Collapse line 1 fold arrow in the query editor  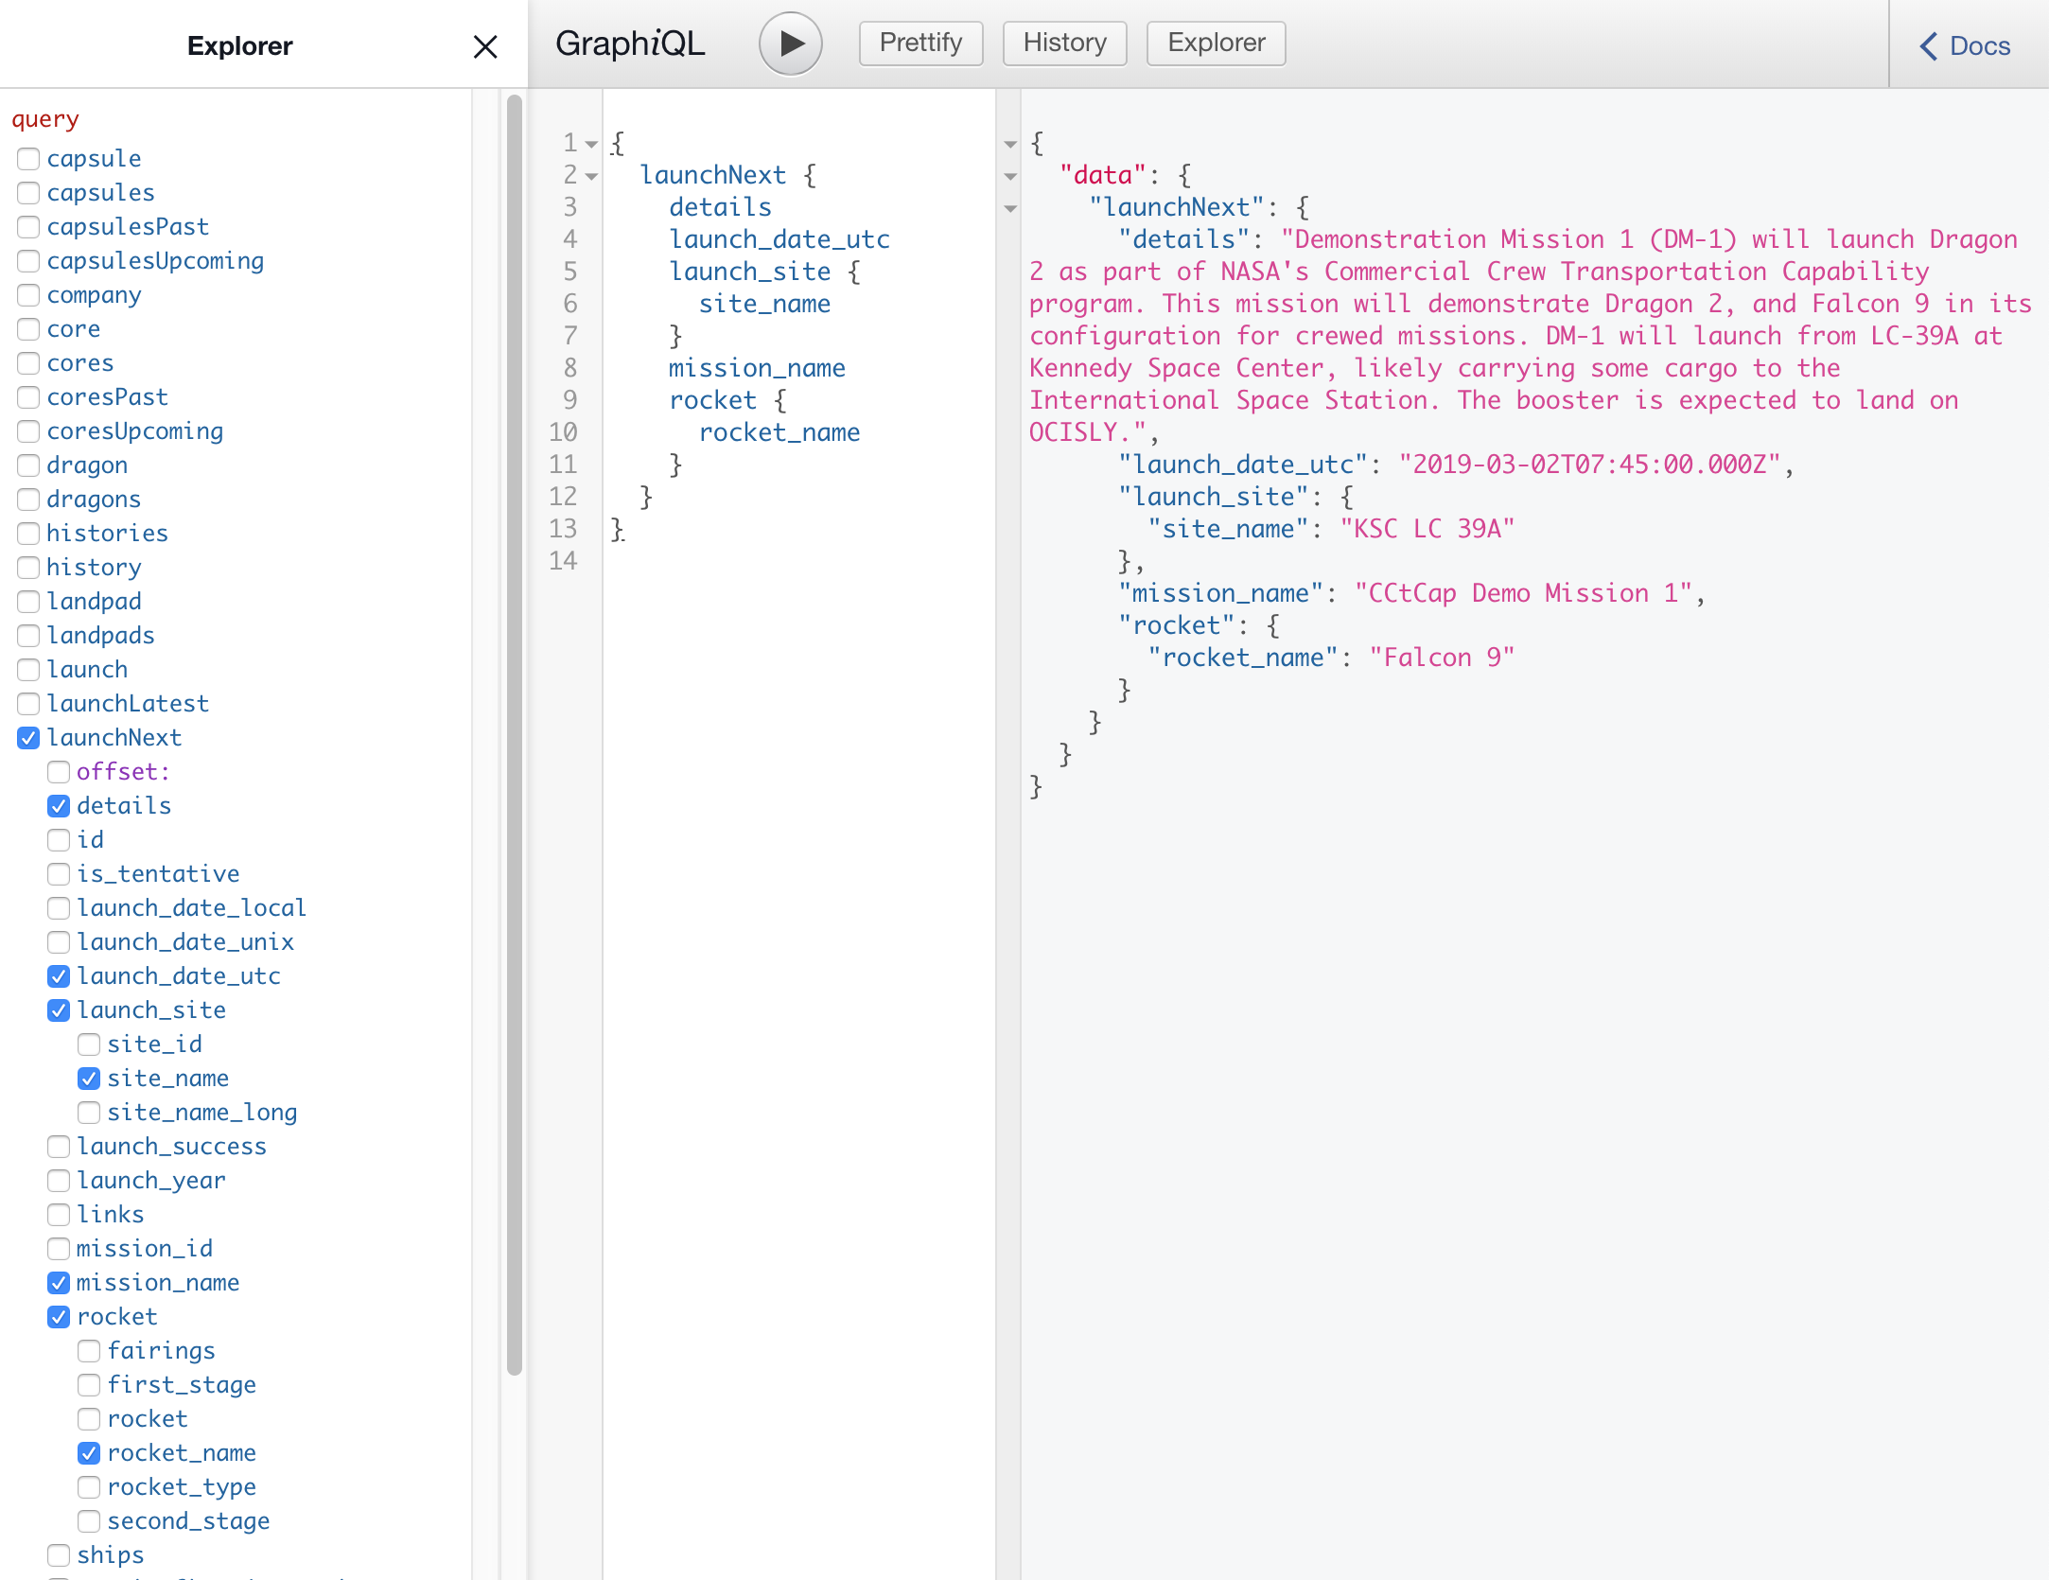point(591,145)
